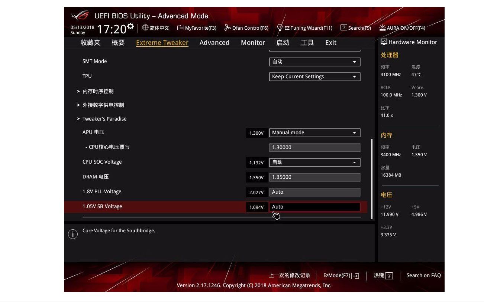The height and width of the screenshot is (302, 484).
Task: Select APU 电压 label
Action: tap(93, 132)
